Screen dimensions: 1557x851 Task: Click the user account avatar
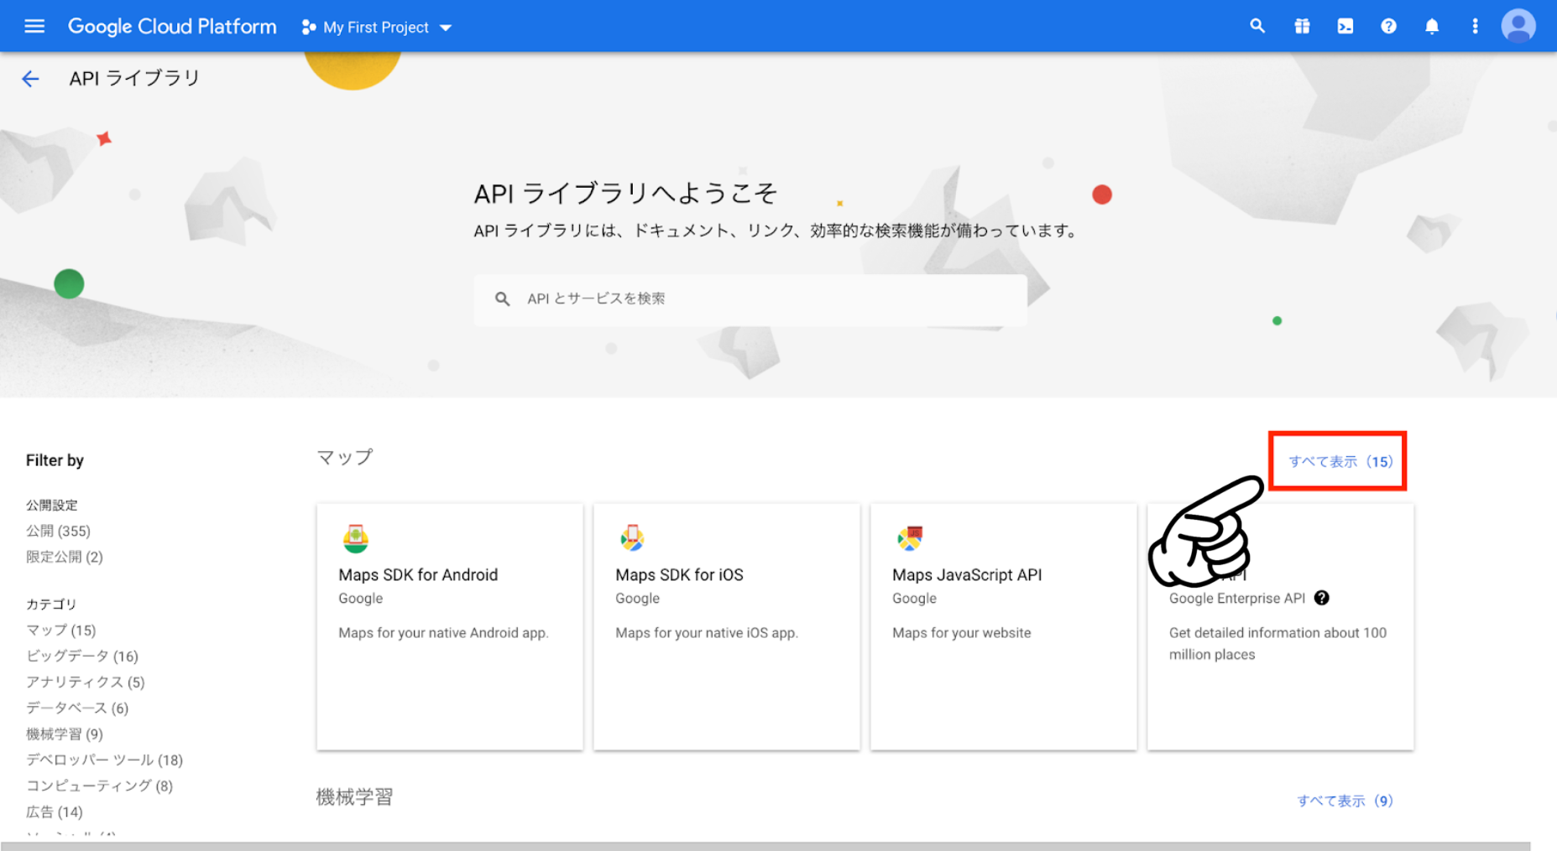1518,26
